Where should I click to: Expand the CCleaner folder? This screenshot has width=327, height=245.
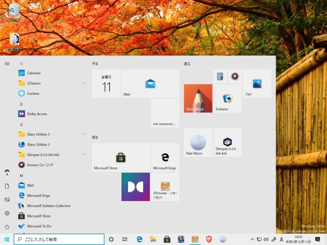tap(83, 83)
